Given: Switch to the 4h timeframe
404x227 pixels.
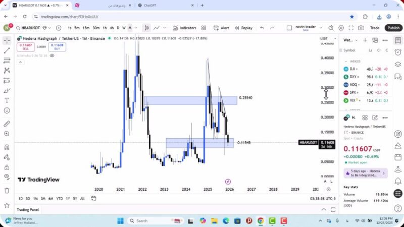Looking at the screenshot, I should [x=112, y=28].
